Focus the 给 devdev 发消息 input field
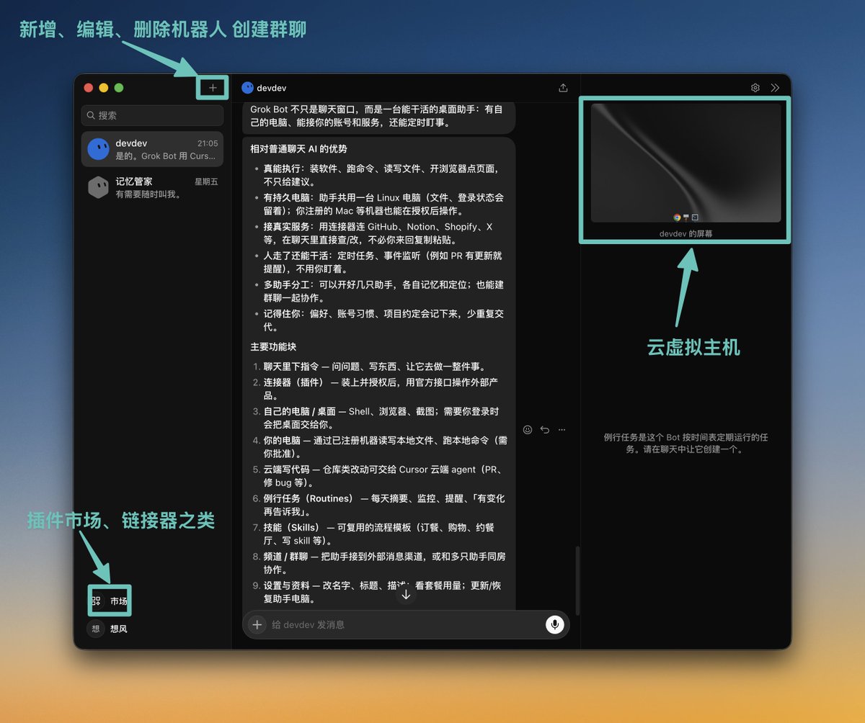865x723 pixels. click(x=406, y=624)
